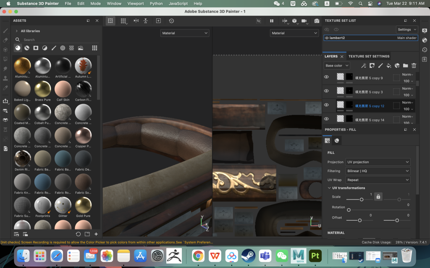
Task: Select the Eraser tool in left toolbar
Action: [x=5, y=40]
